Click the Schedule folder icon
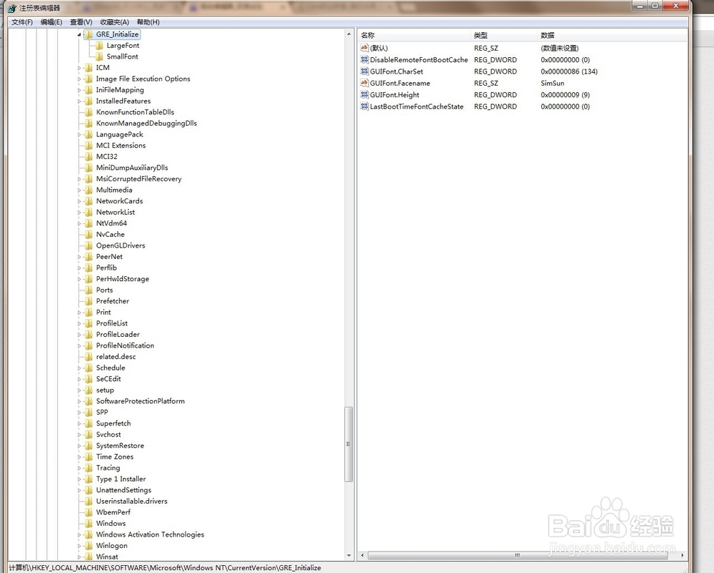The width and height of the screenshot is (714, 573). [x=89, y=367]
